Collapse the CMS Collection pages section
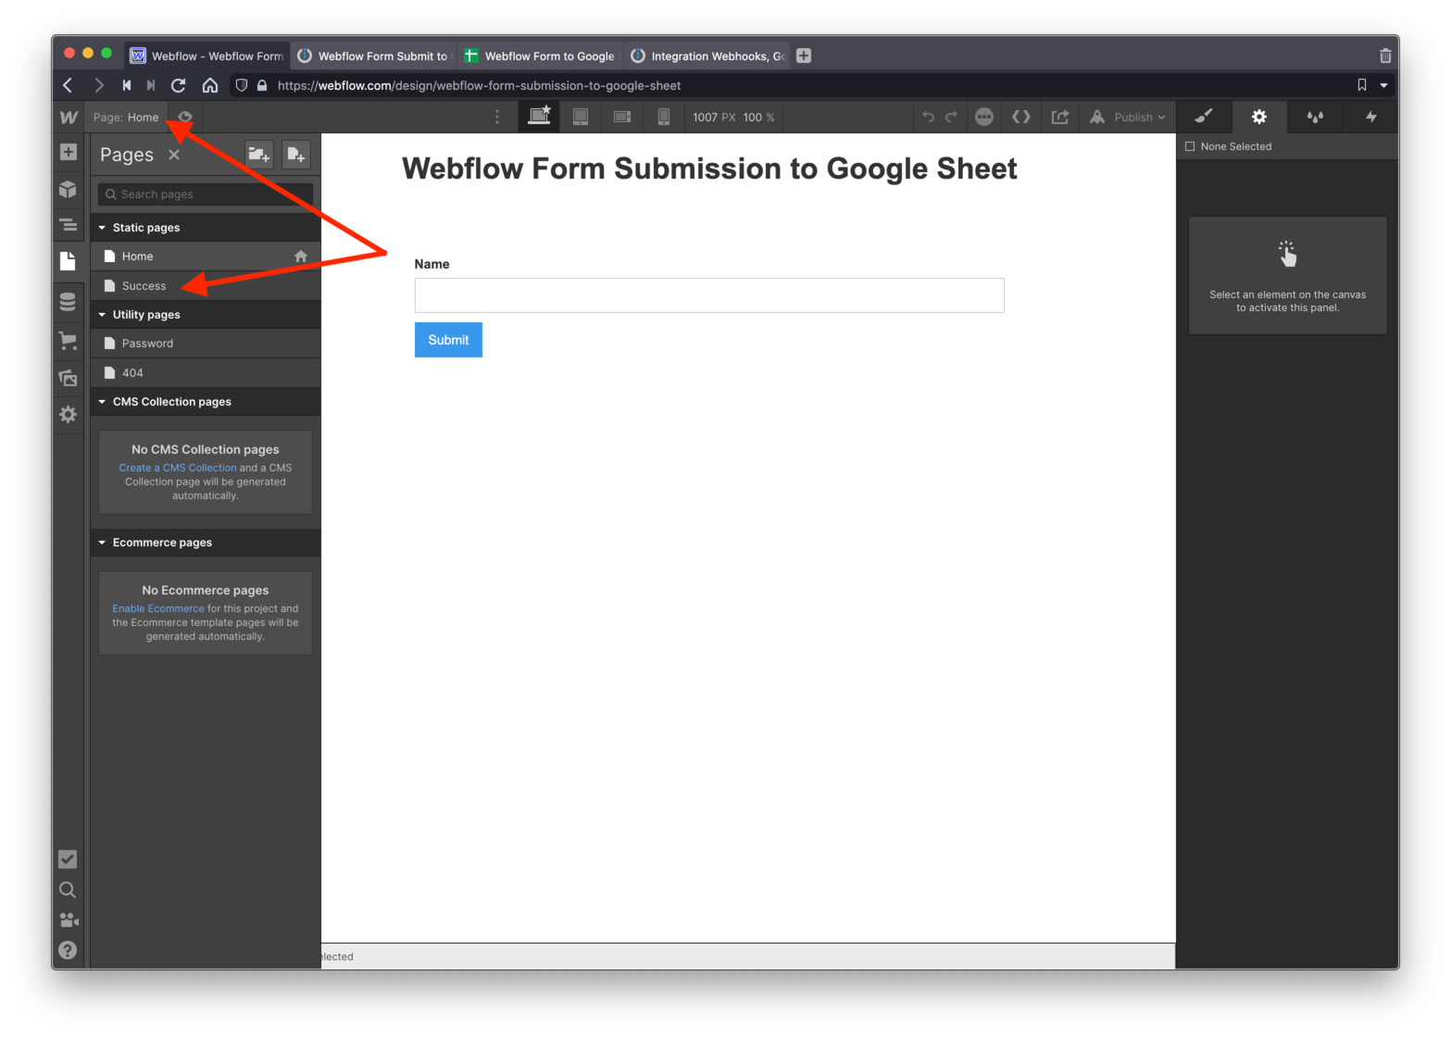1451x1038 pixels. tap(102, 402)
